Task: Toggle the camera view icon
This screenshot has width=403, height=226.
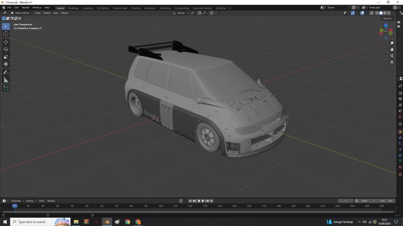Action: pos(392,56)
